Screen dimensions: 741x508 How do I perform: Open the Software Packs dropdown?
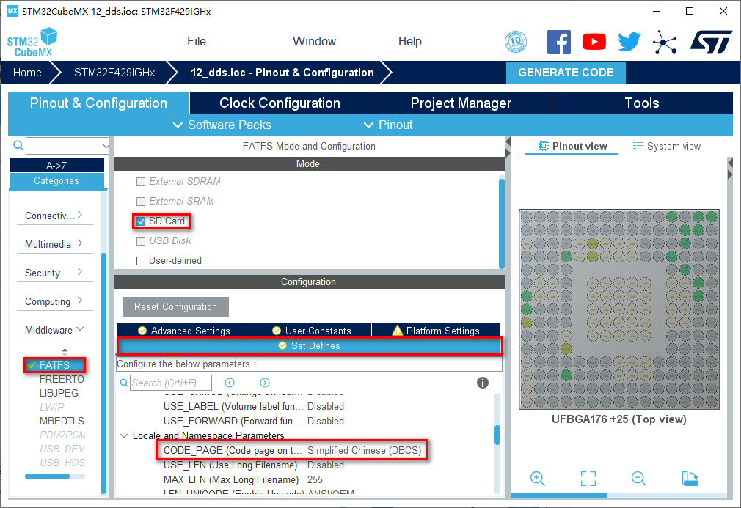point(222,125)
